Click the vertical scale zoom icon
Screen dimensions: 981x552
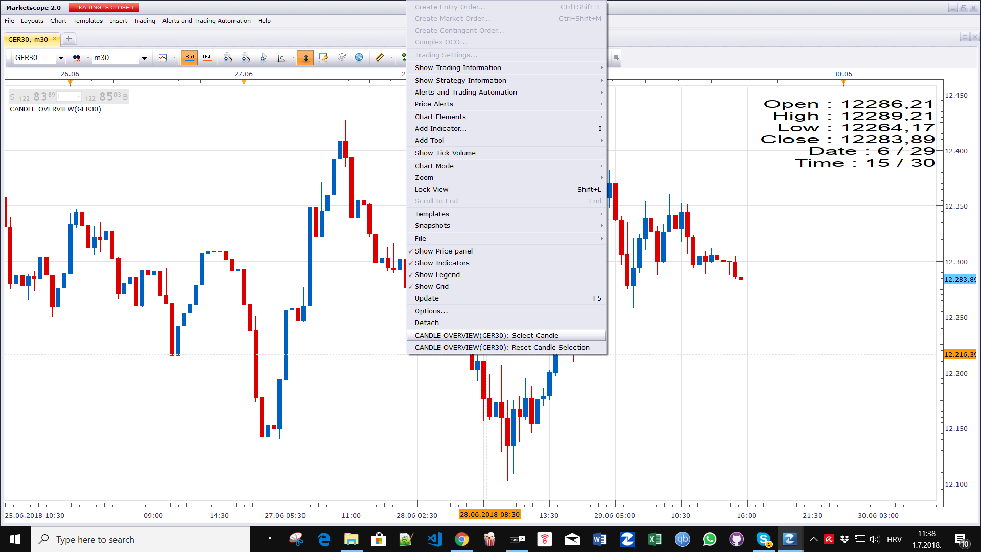tap(282, 58)
